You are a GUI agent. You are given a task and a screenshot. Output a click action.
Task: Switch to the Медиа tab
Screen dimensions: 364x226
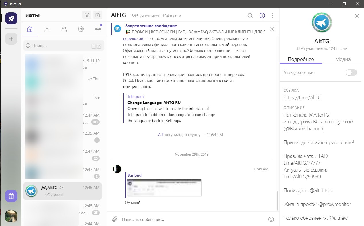click(343, 59)
